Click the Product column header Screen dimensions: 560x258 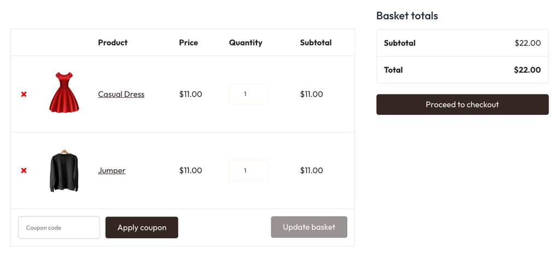(x=113, y=43)
